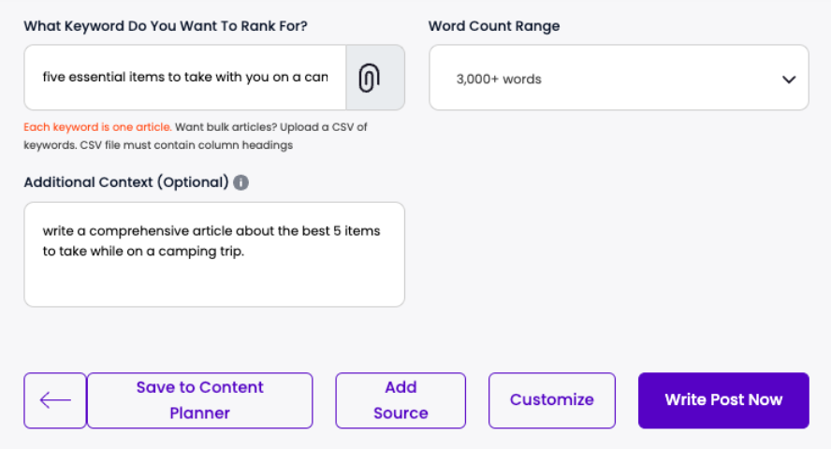The image size is (831, 449).
Task: Click the Add Source button
Action: pyautogui.click(x=401, y=400)
